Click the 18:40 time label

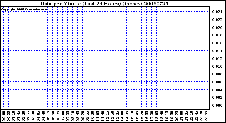(x=161, y=116)
